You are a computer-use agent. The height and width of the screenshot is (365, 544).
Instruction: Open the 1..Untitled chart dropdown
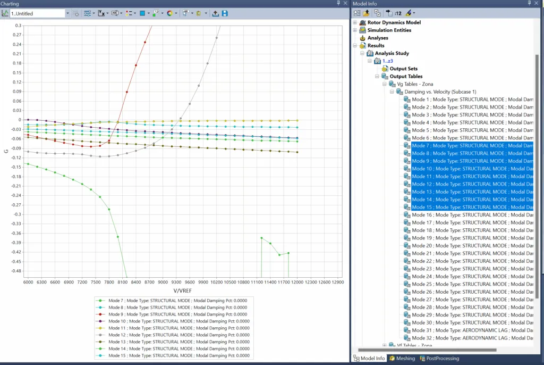click(67, 13)
